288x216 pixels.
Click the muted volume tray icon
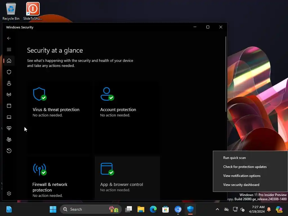[243, 209]
